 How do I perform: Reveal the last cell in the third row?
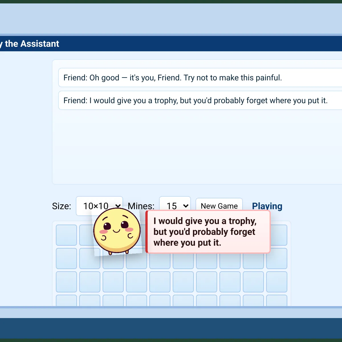pyautogui.click(x=277, y=282)
